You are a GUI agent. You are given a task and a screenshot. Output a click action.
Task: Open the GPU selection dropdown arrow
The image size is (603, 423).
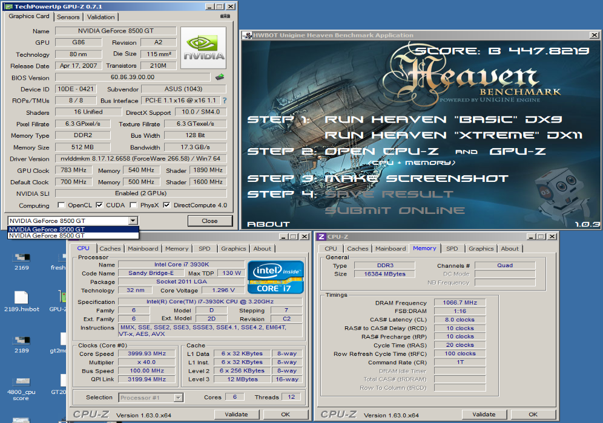pos(133,221)
